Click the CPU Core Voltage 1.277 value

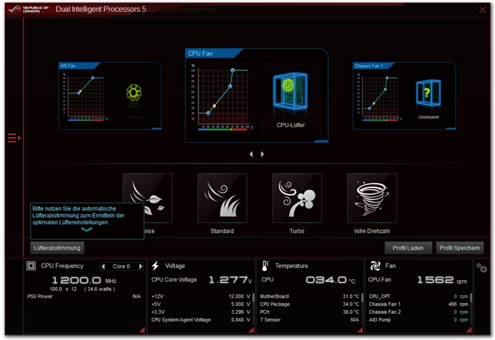pyautogui.click(x=230, y=280)
